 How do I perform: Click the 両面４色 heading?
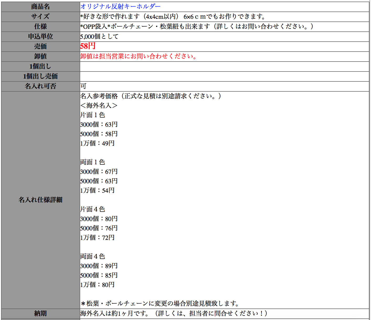(x=92, y=256)
